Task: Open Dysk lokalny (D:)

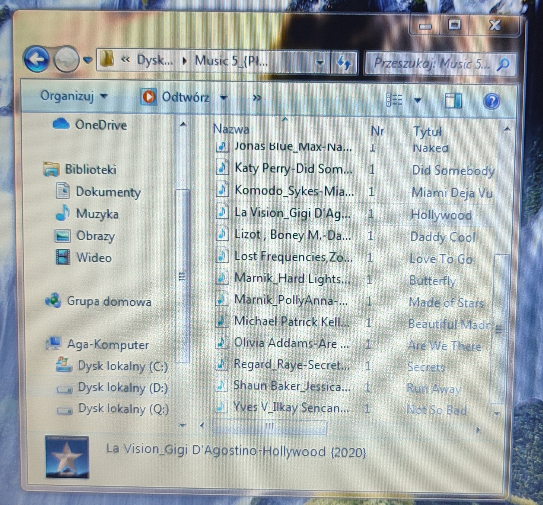Action: pos(112,388)
